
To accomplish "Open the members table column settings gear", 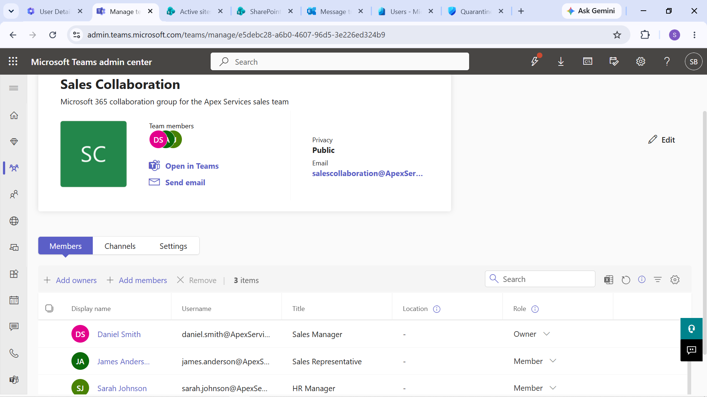I will tap(675, 280).
